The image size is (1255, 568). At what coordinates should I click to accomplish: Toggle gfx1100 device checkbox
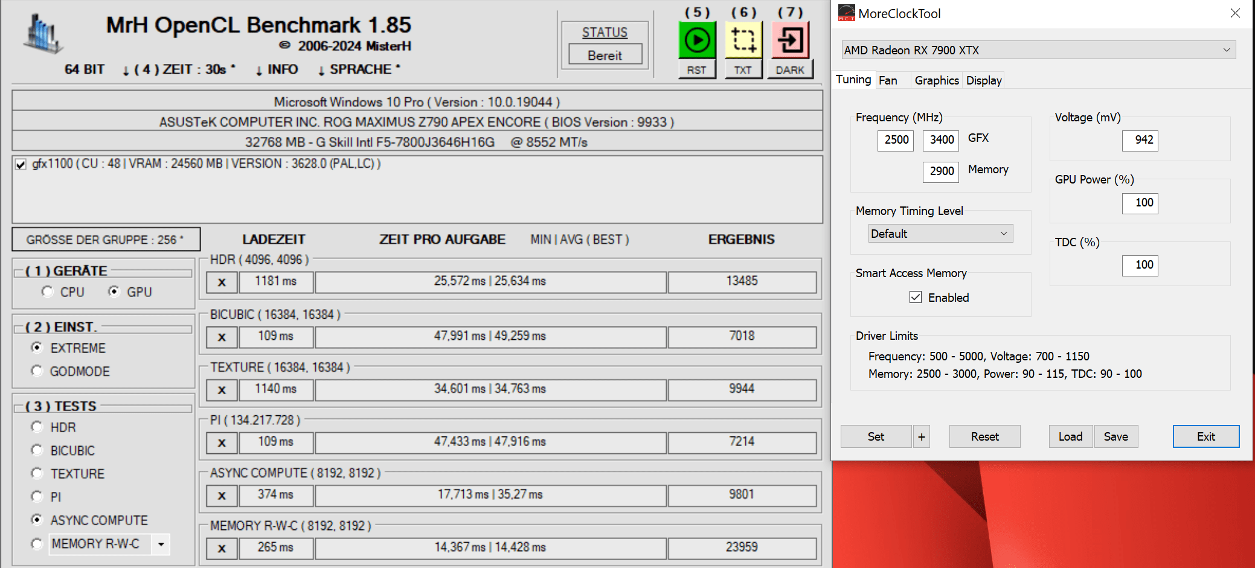pos(21,164)
